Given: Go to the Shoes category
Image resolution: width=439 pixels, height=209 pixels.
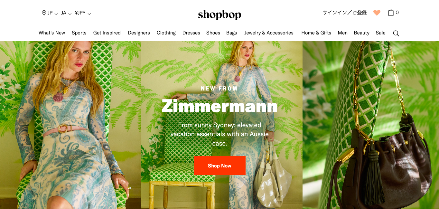Looking at the screenshot, I should [213, 33].
